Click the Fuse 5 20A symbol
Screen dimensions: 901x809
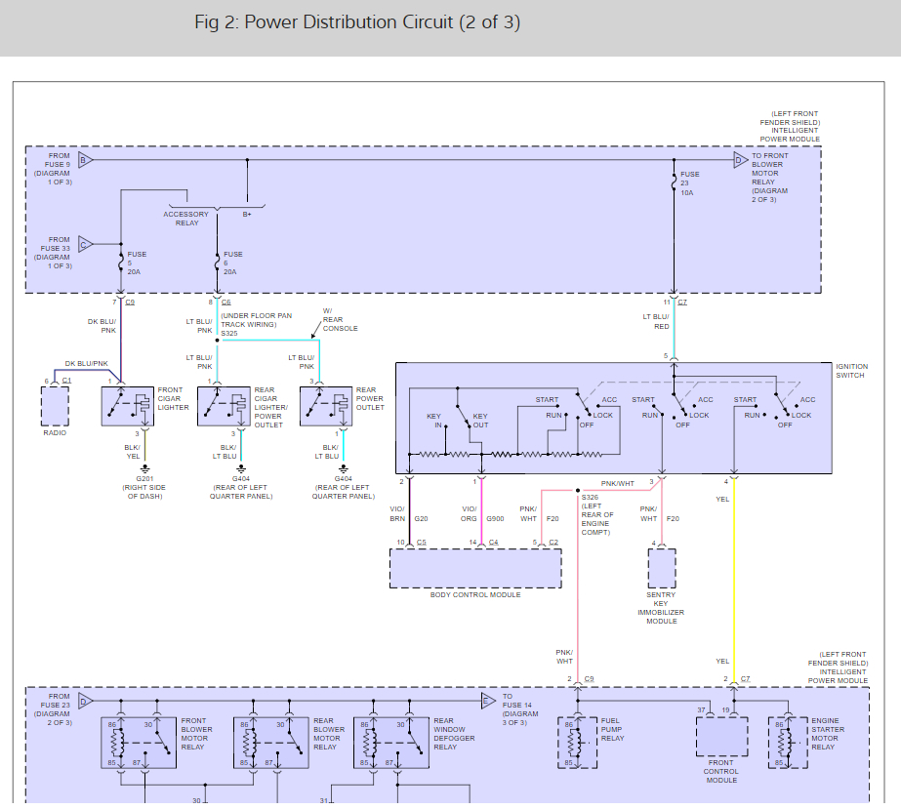(x=120, y=262)
